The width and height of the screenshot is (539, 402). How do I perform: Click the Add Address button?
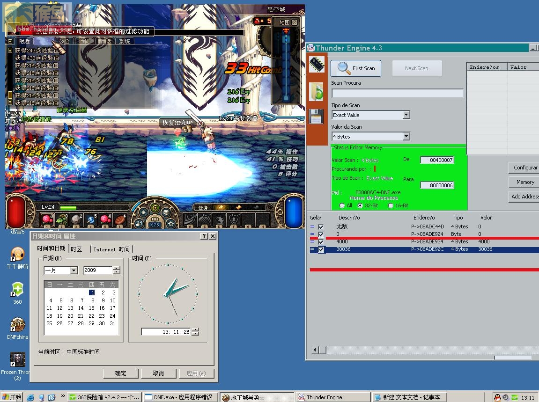point(524,197)
